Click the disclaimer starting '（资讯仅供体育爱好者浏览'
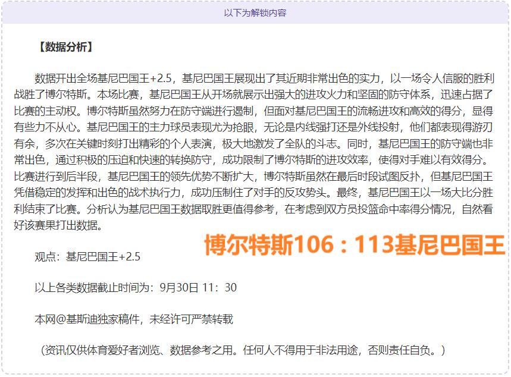Viewport: 511px width, 377px height. pos(242,351)
